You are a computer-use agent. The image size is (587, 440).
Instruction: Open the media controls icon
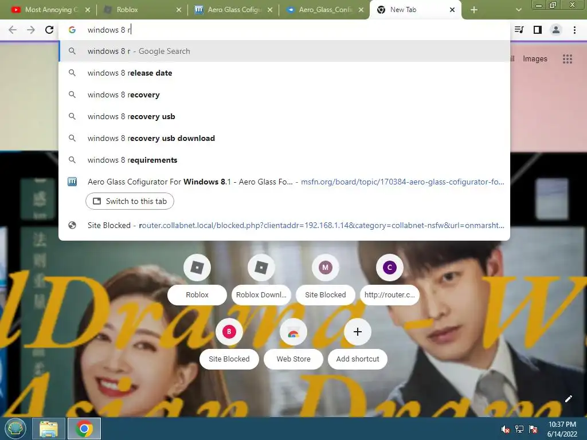519,30
